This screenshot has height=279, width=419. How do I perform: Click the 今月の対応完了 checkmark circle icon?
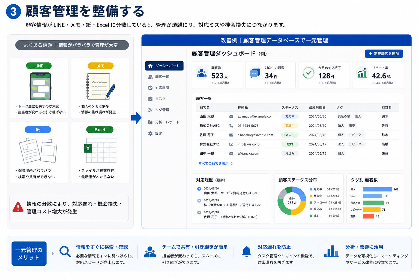(309, 73)
